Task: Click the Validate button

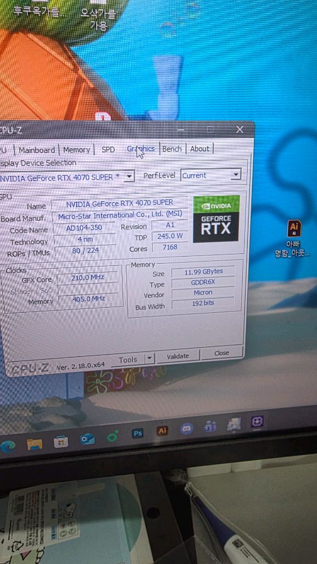Action: click(x=178, y=356)
